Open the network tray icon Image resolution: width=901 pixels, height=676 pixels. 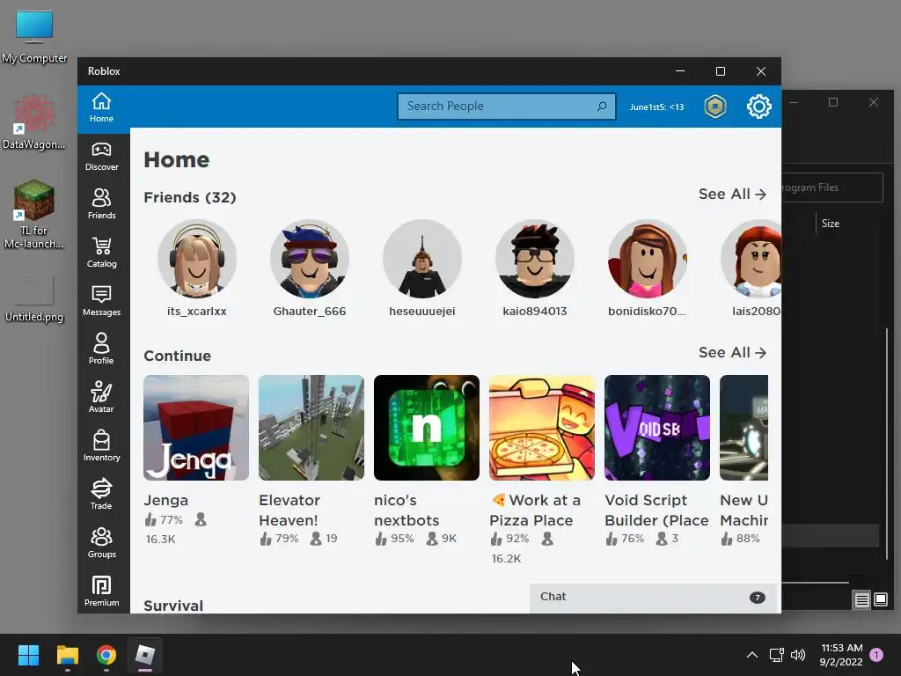click(777, 655)
